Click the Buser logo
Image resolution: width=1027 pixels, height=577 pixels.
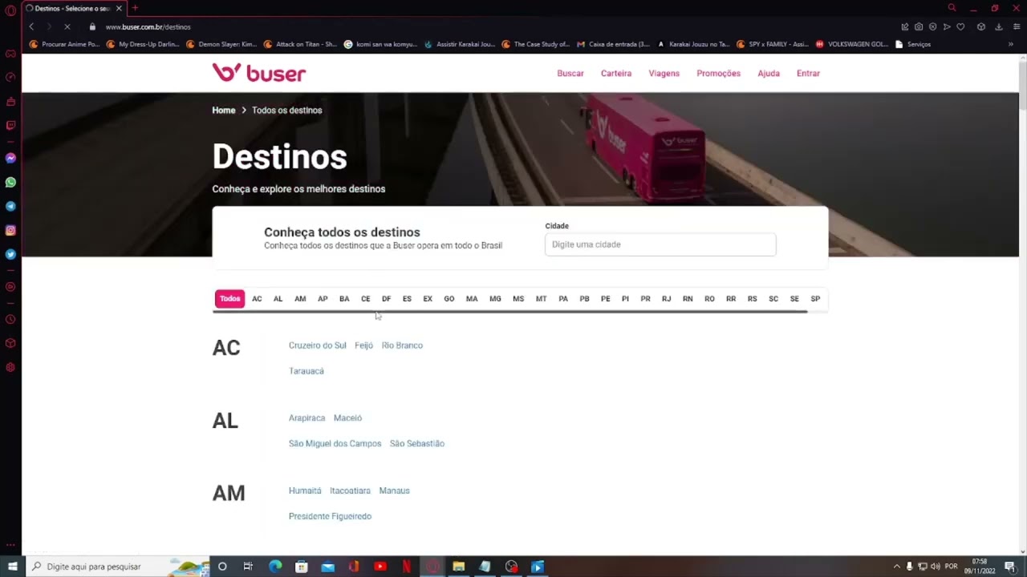click(x=259, y=73)
